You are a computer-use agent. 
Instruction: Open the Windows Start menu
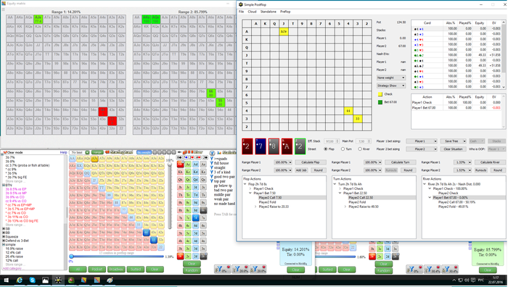pyautogui.click(x=6, y=280)
